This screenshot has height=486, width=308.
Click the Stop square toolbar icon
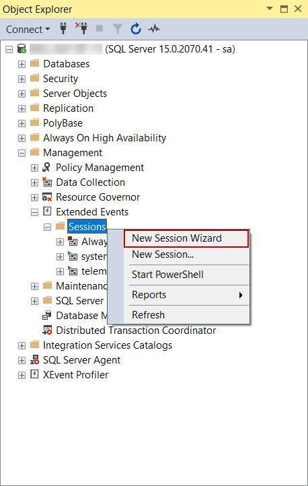100,29
